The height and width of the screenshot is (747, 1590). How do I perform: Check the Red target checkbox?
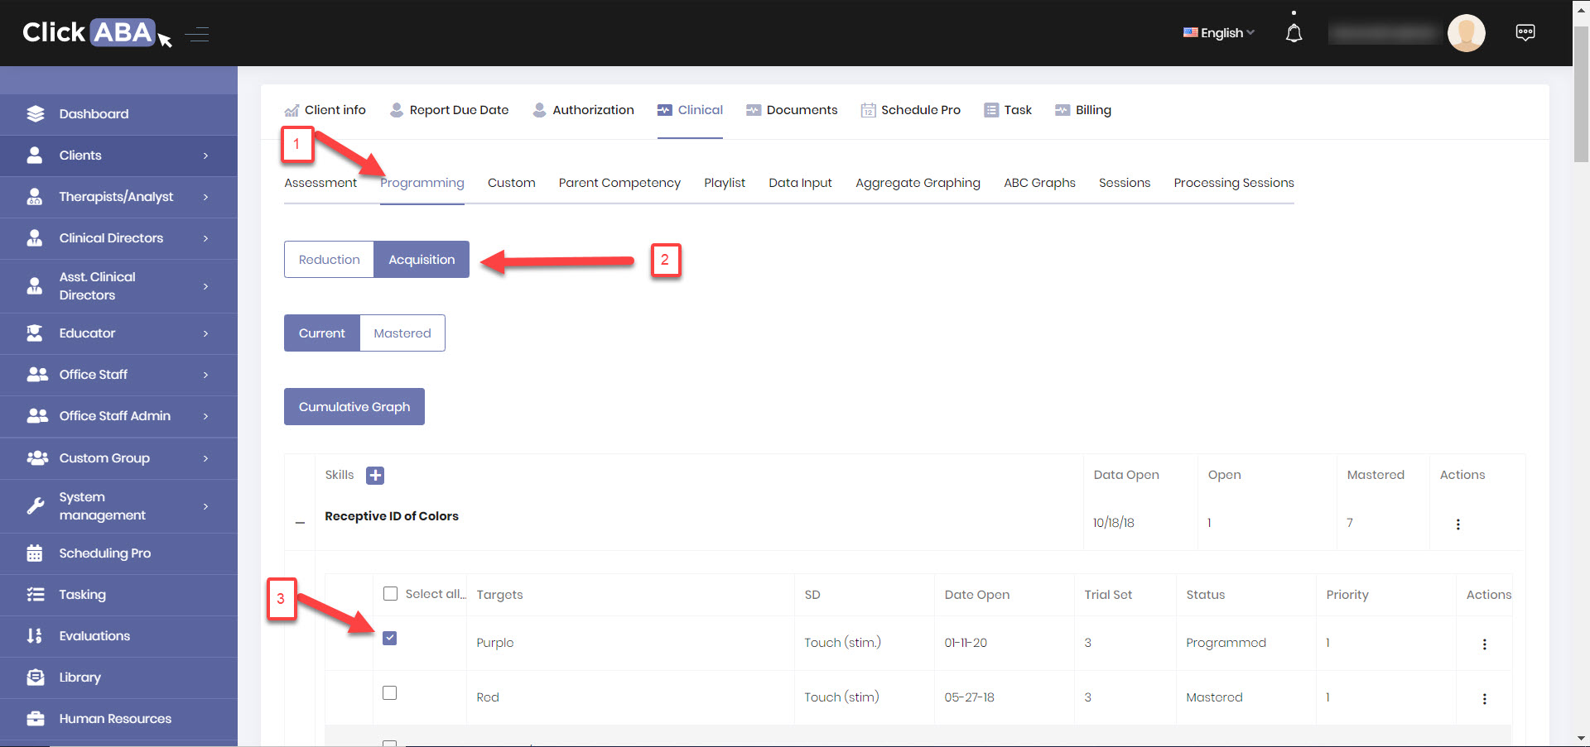390,693
